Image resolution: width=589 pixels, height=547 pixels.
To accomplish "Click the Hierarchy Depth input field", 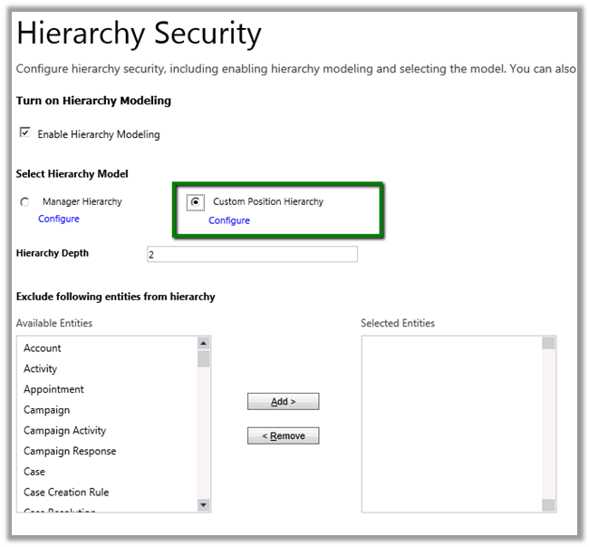I will (251, 255).
